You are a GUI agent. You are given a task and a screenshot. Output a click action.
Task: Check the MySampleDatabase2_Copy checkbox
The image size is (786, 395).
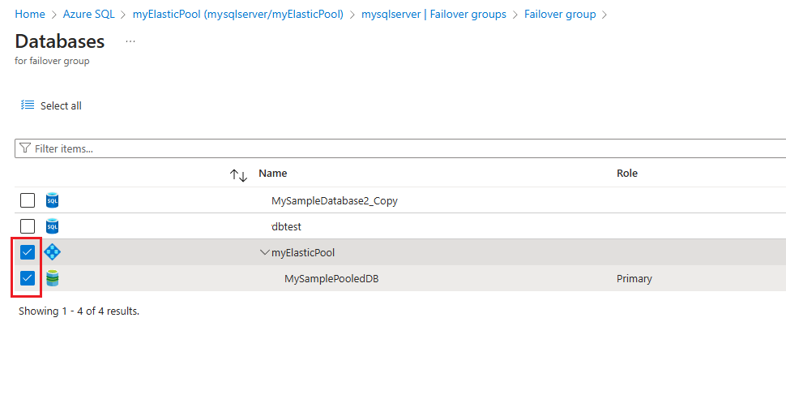click(28, 200)
